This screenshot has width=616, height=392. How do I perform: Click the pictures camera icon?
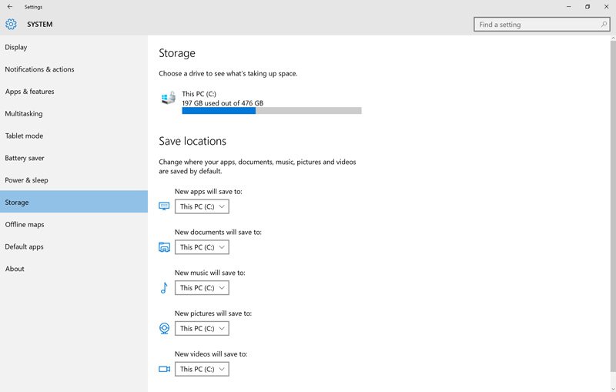(x=164, y=328)
